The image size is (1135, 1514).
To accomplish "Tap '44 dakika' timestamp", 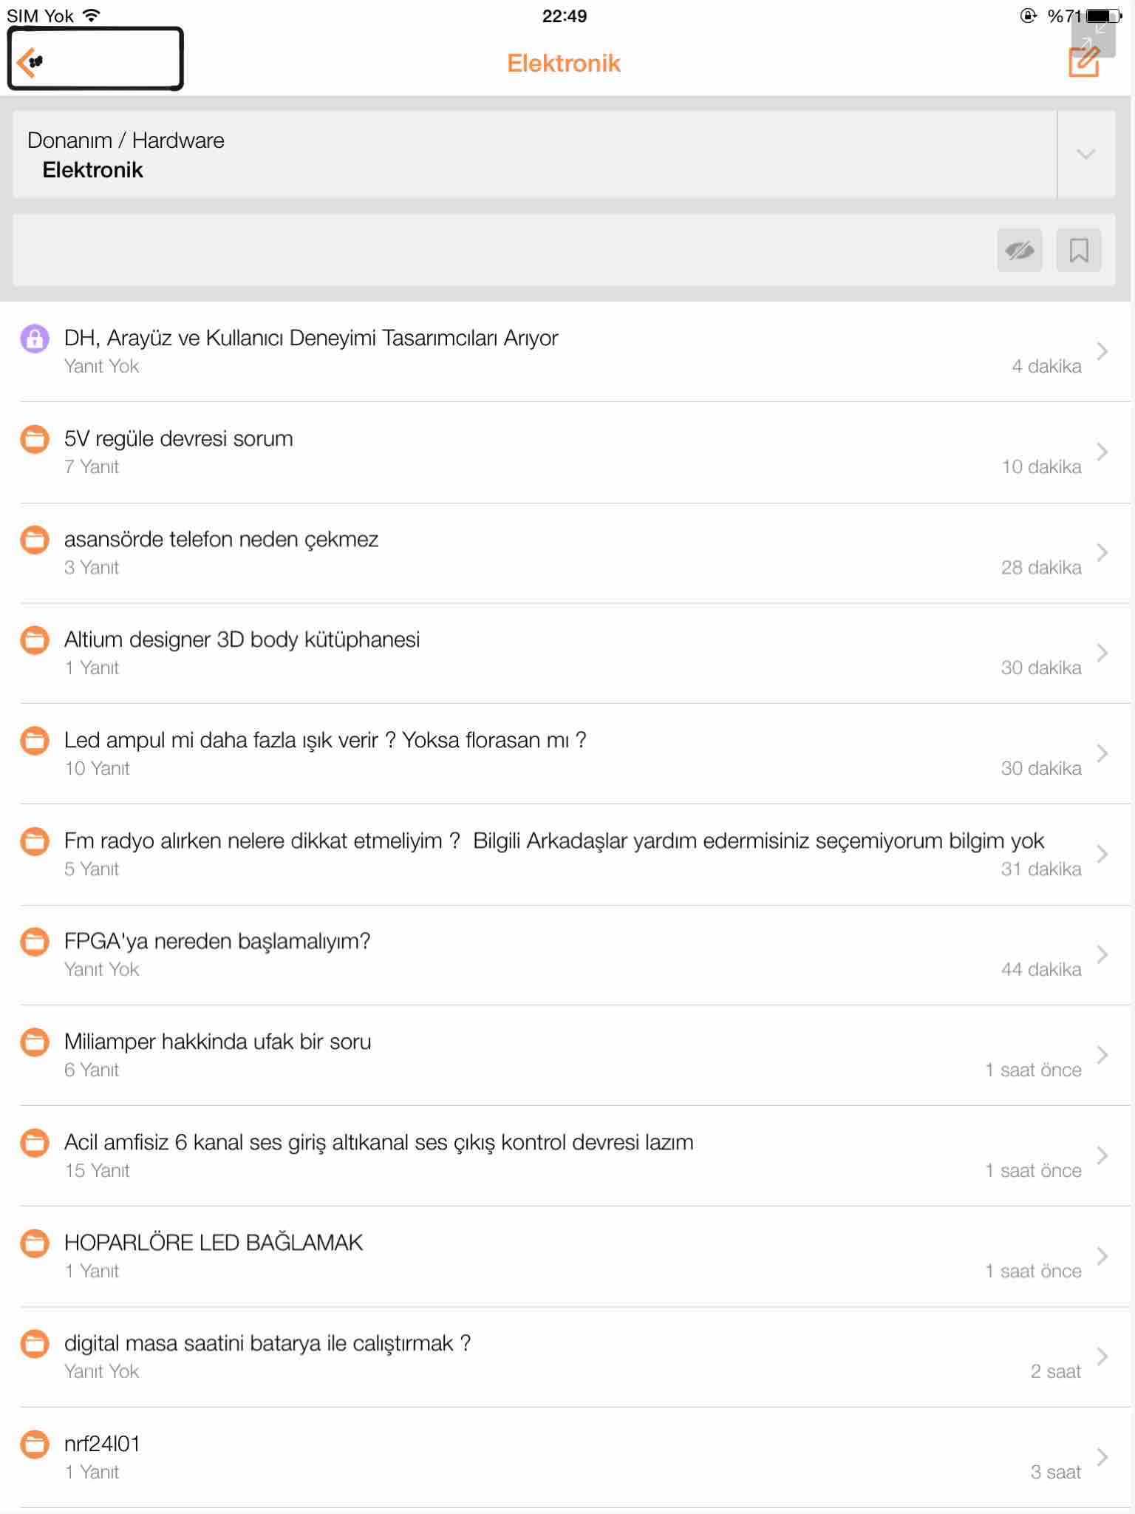I will click(1041, 970).
